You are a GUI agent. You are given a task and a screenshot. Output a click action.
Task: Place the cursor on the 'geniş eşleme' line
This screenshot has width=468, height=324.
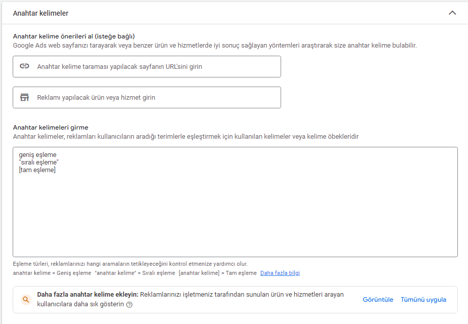[x=37, y=155]
